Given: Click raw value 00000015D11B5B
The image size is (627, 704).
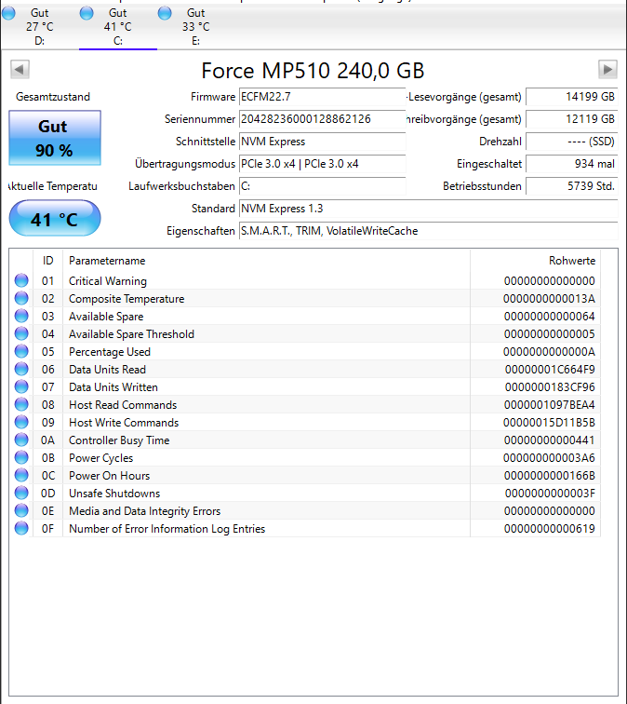Looking at the screenshot, I should tap(549, 423).
